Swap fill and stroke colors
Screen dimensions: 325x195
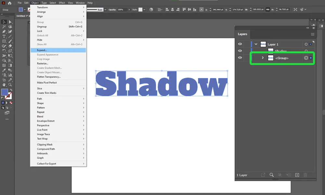point(11,90)
